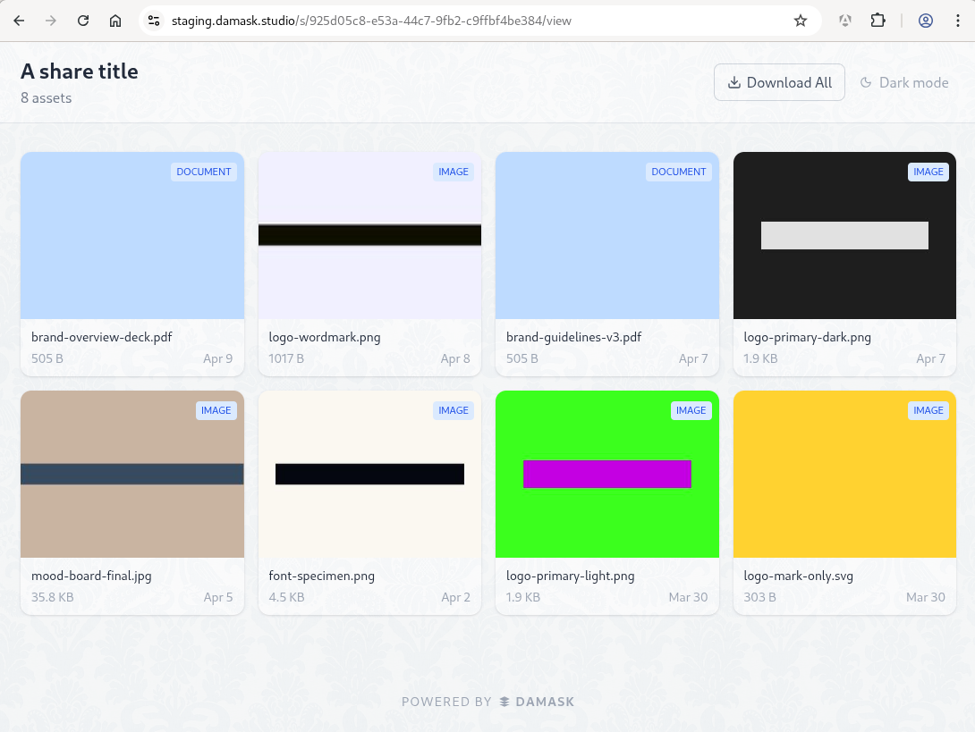Open logo-primary-dark.png thumbnail

coord(844,235)
